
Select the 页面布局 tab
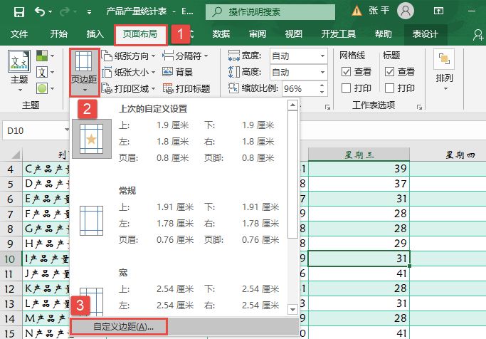[140, 33]
